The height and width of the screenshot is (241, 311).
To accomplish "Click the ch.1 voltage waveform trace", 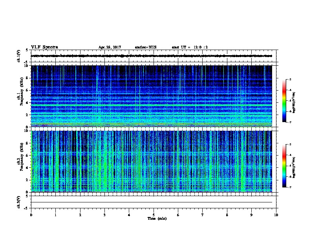I will tap(152, 56).
